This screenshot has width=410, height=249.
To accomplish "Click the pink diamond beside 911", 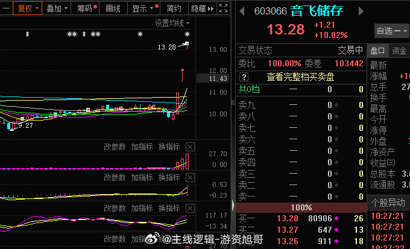I will pos(336,241).
